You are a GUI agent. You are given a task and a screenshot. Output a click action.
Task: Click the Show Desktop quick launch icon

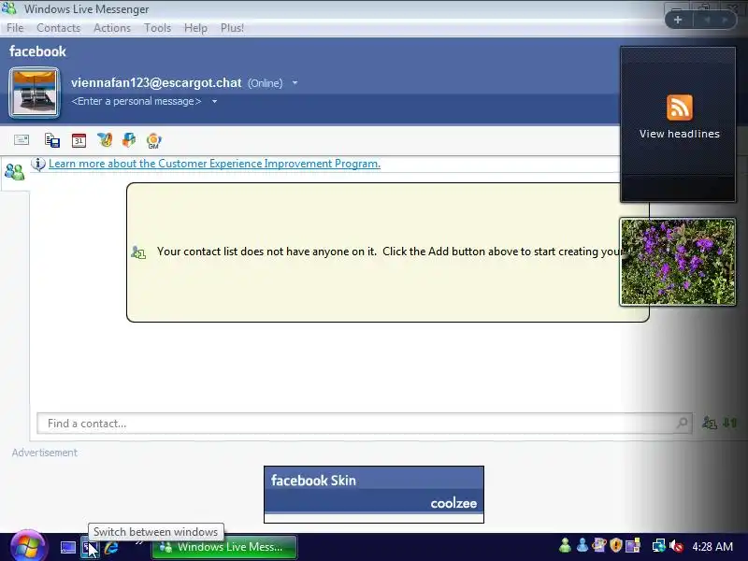(x=67, y=547)
